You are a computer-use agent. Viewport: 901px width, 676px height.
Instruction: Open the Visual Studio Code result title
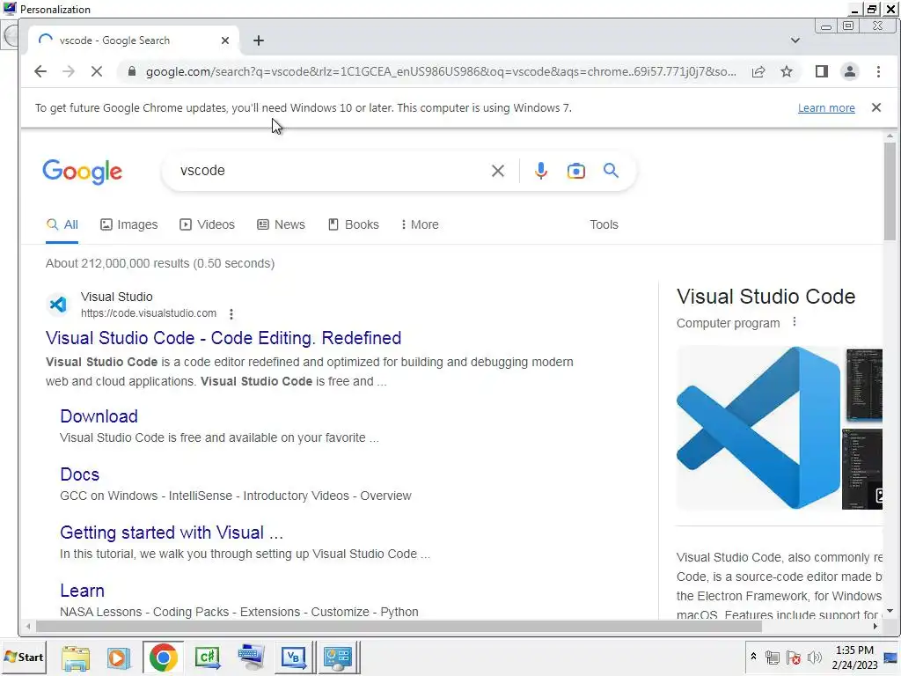coord(223,338)
